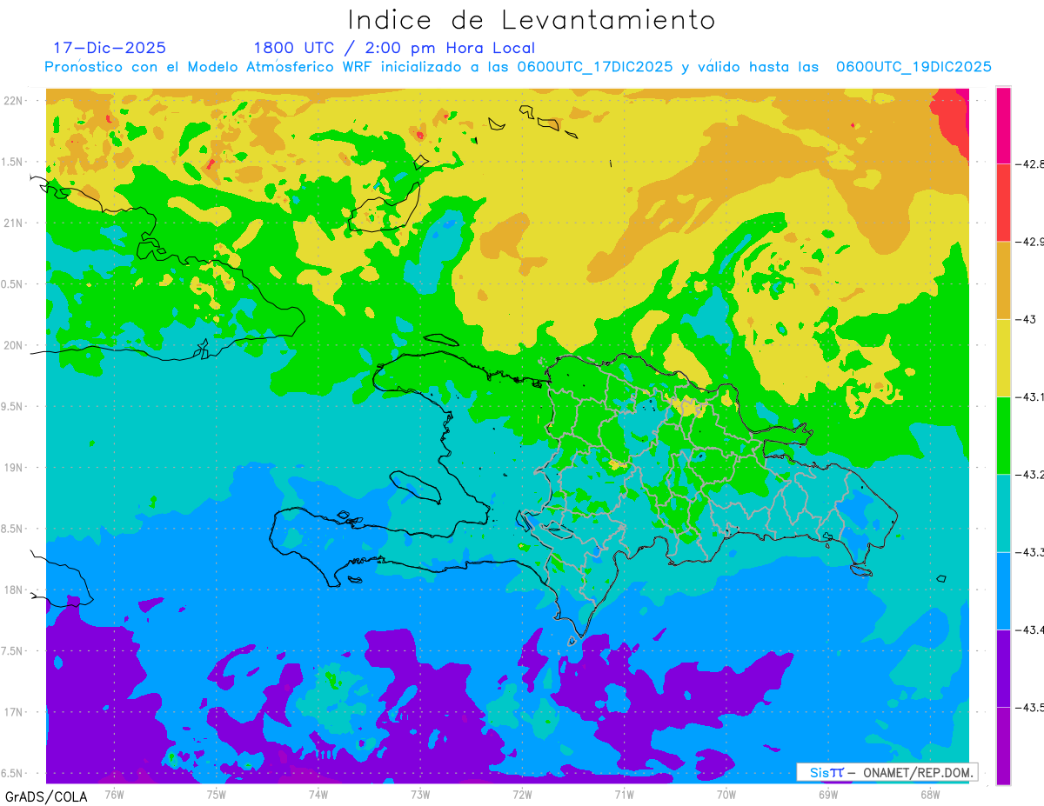
Task: Click the 17N latitude label
Action: [14, 712]
